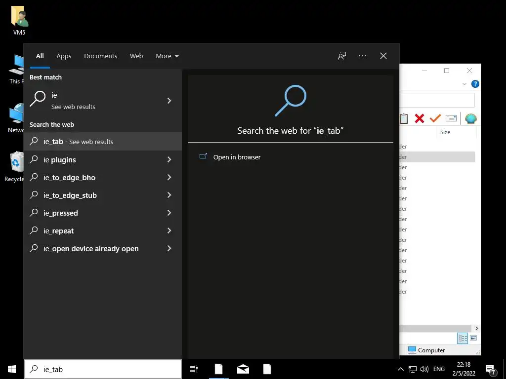506x379 pixels.
Task: Expand arrow for 'ie plugins'
Action: tap(169, 159)
